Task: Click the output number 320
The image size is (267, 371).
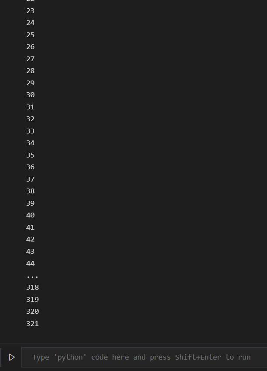Action: pos(32,311)
